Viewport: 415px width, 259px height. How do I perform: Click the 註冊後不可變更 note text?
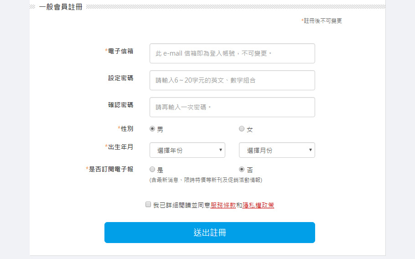[322, 21]
